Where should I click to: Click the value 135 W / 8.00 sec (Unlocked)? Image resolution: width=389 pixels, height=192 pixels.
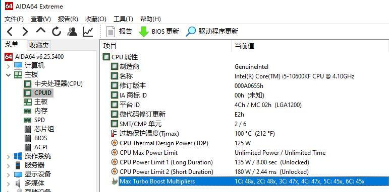click(x=272, y=162)
